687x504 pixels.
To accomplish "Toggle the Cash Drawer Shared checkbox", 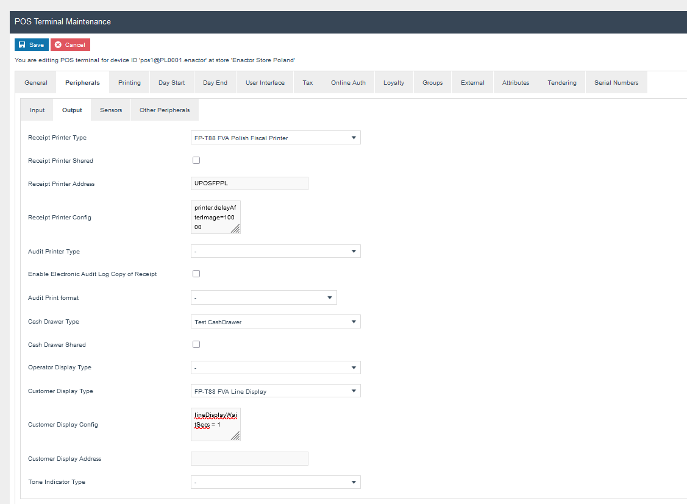I will coord(196,344).
